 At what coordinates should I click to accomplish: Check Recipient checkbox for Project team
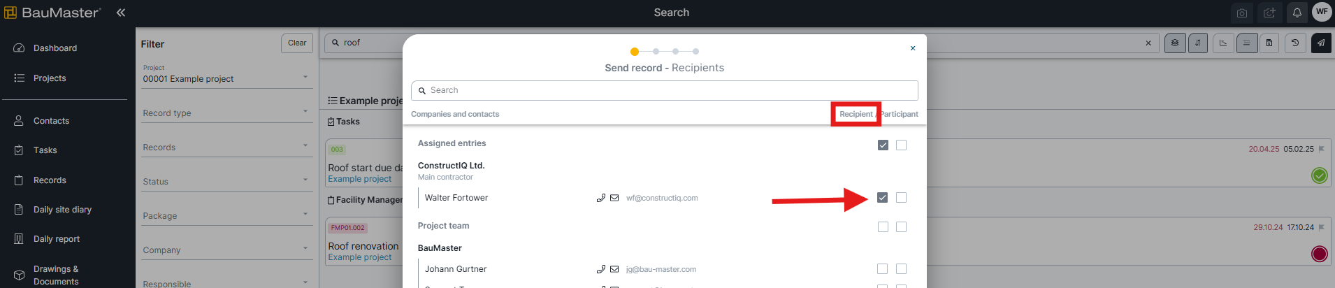click(x=883, y=227)
